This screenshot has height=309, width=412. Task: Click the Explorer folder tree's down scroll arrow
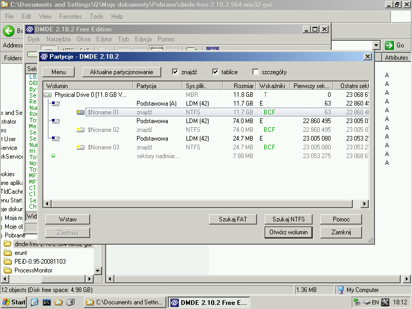click(x=98, y=270)
